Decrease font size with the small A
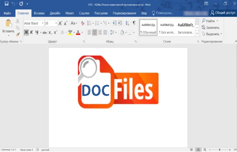The height and width of the screenshot is (152, 237). [66, 23]
